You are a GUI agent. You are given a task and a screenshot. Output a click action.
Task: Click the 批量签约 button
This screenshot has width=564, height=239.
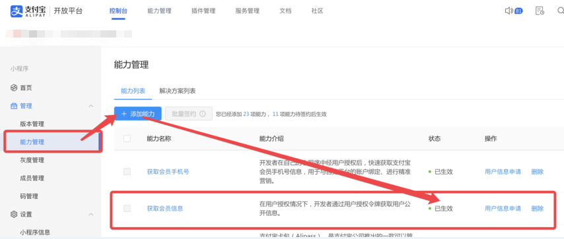[189, 114]
